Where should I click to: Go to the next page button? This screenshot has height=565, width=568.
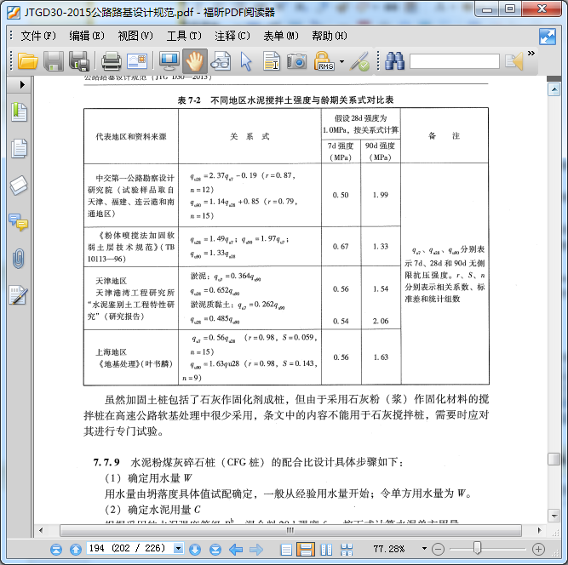tap(194, 550)
